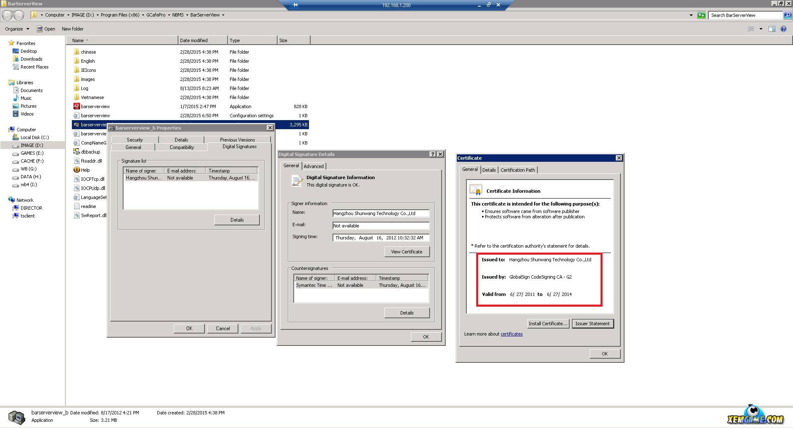The width and height of the screenshot is (793, 428).
Task: Click the Help question mark icon in toolbar
Action: pos(783,29)
